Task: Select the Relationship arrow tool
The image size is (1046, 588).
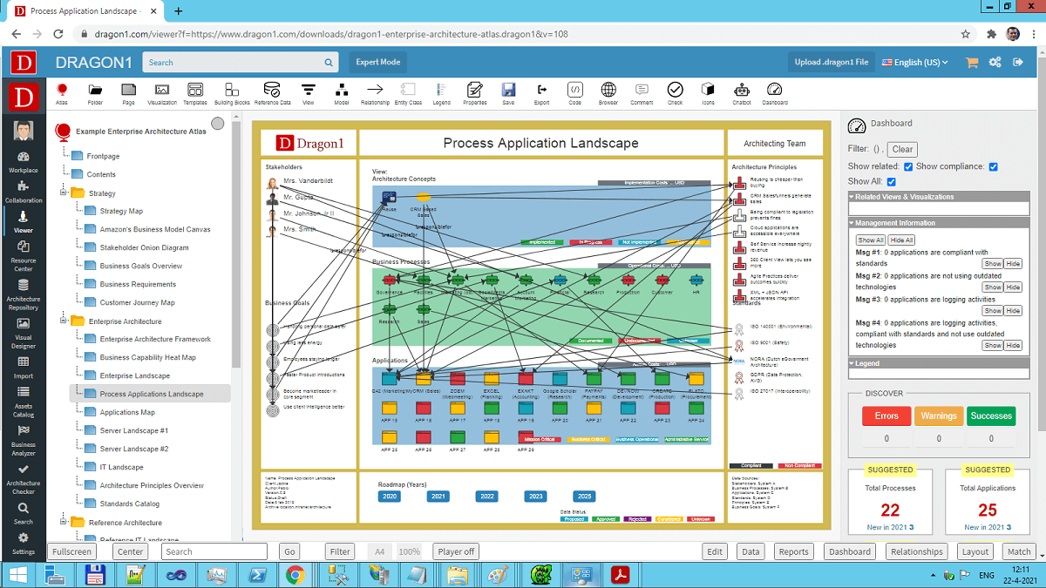Action: pos(375,93)
